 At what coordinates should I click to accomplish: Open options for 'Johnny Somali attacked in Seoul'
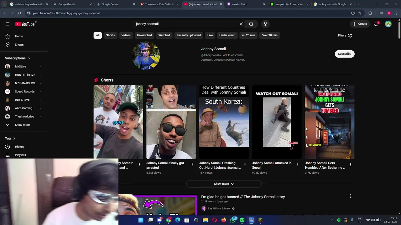[298, 165]
